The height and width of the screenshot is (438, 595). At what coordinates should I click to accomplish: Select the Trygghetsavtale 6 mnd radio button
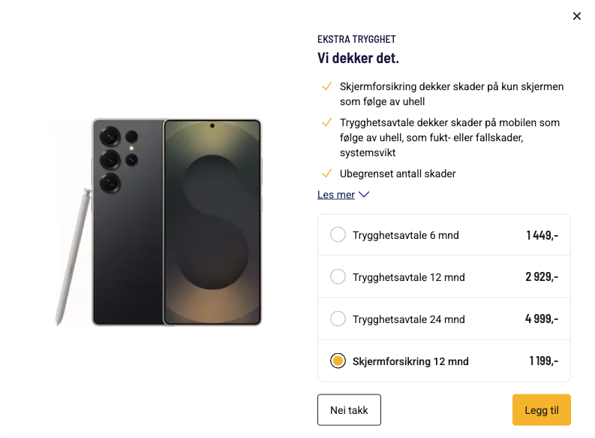[338, 235]
